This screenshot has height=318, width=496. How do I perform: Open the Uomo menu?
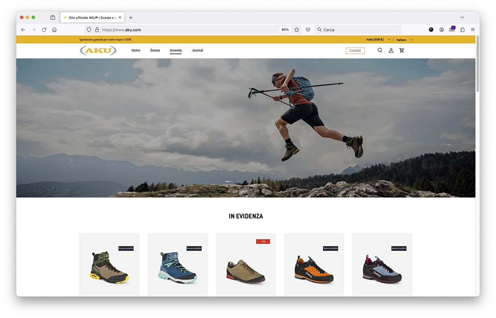(136, 50)
